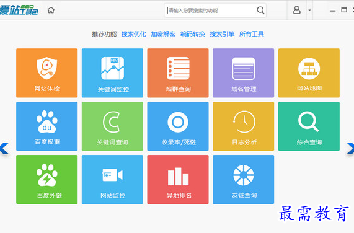Go to previous page with left arrow
354x233 pixels.
click(4, 148)
